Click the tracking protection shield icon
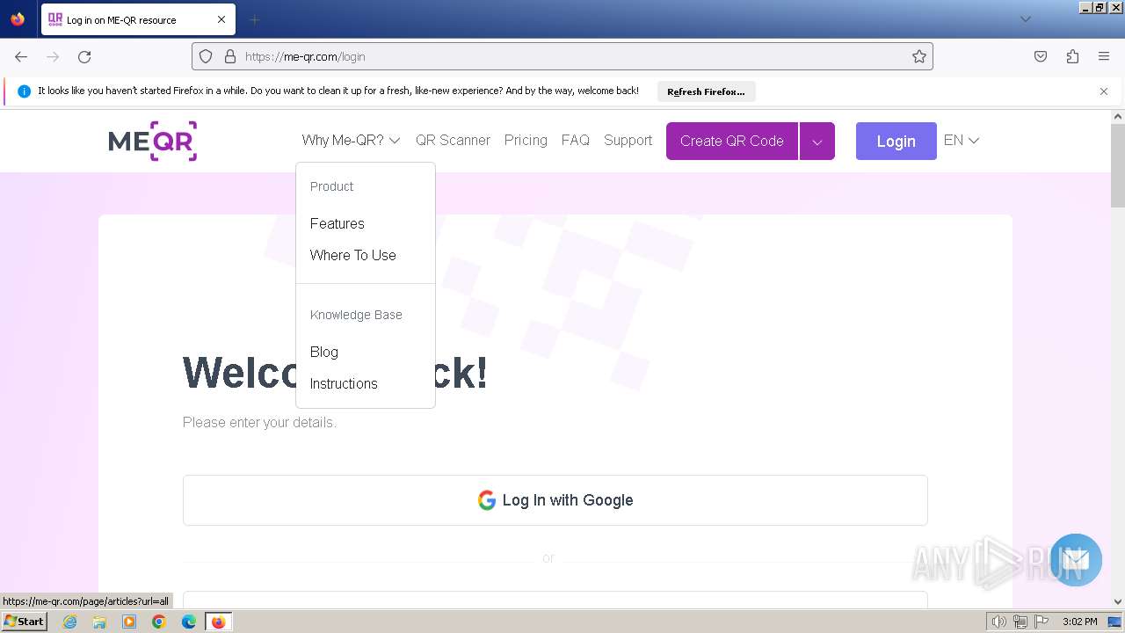1125x633 pixels. click(x=206, y=56)
